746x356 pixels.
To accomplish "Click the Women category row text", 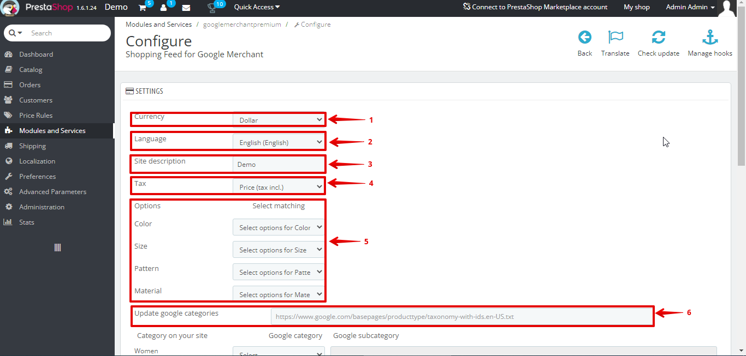I will pos(146,351).
